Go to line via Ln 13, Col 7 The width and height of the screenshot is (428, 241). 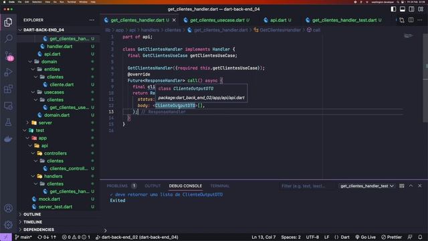pyautogui.click(x=263, y=237)
